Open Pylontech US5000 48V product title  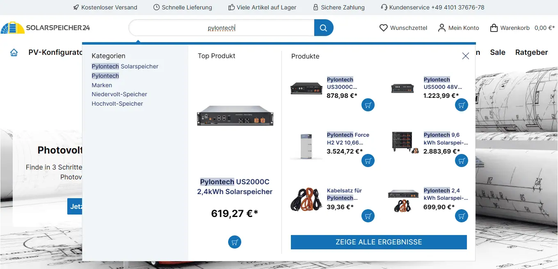[443, 83]
